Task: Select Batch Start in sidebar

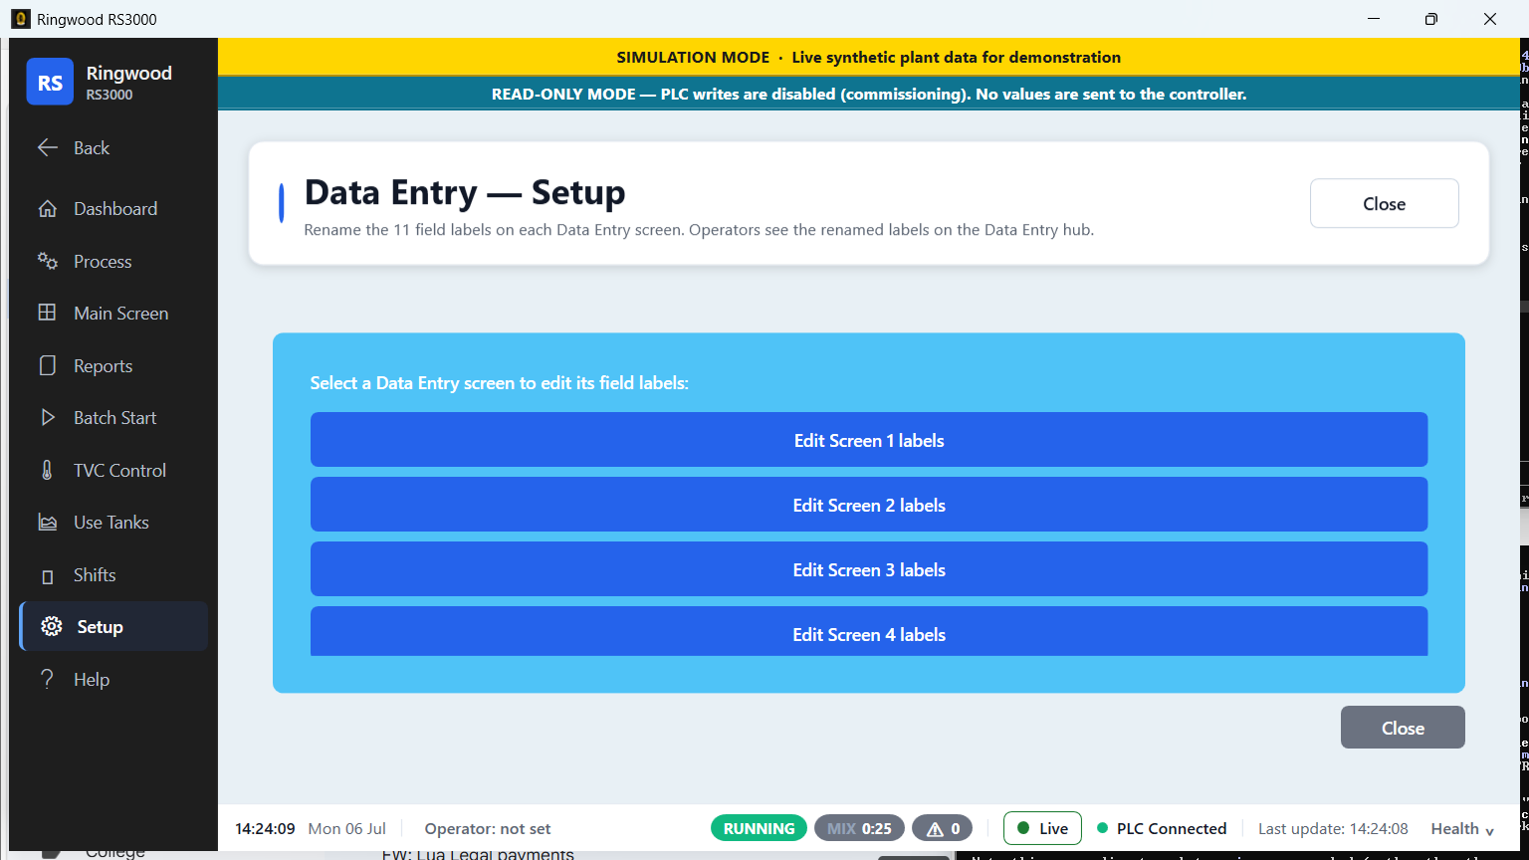Action: pos(113,418)
